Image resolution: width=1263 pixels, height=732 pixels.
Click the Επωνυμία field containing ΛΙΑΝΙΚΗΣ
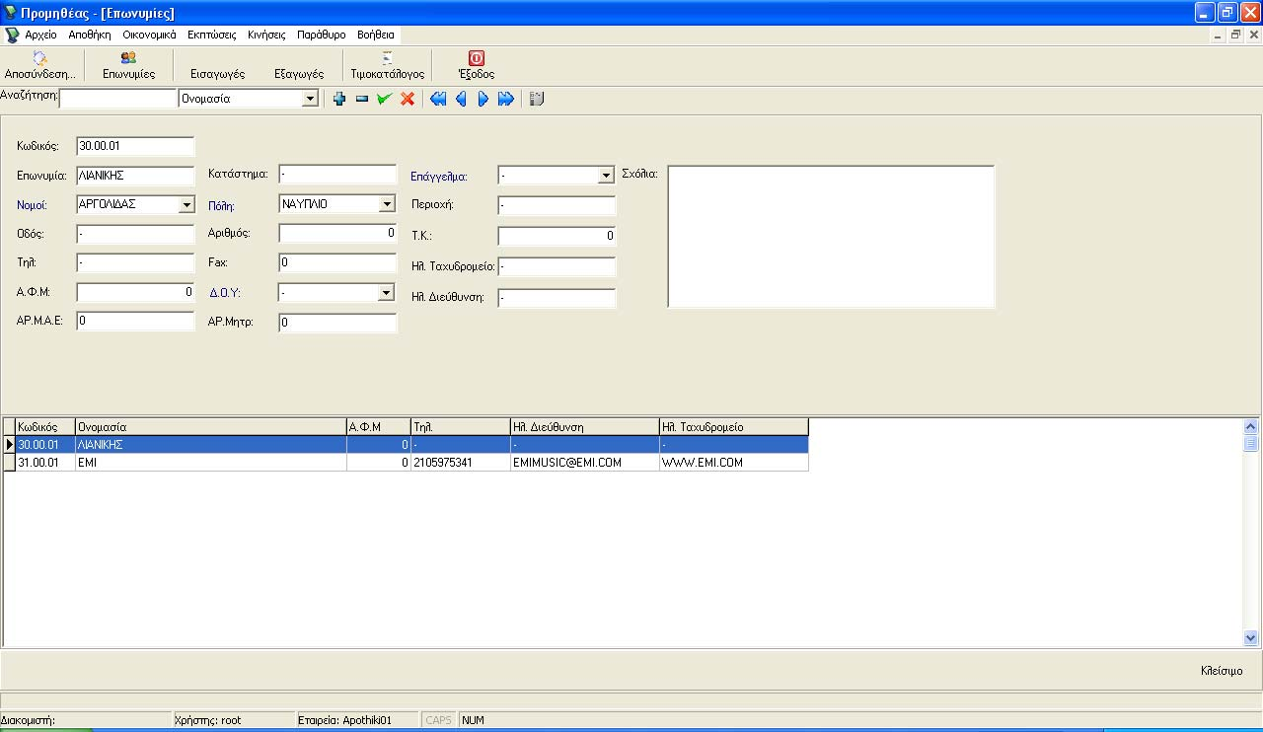coord(135,176)
